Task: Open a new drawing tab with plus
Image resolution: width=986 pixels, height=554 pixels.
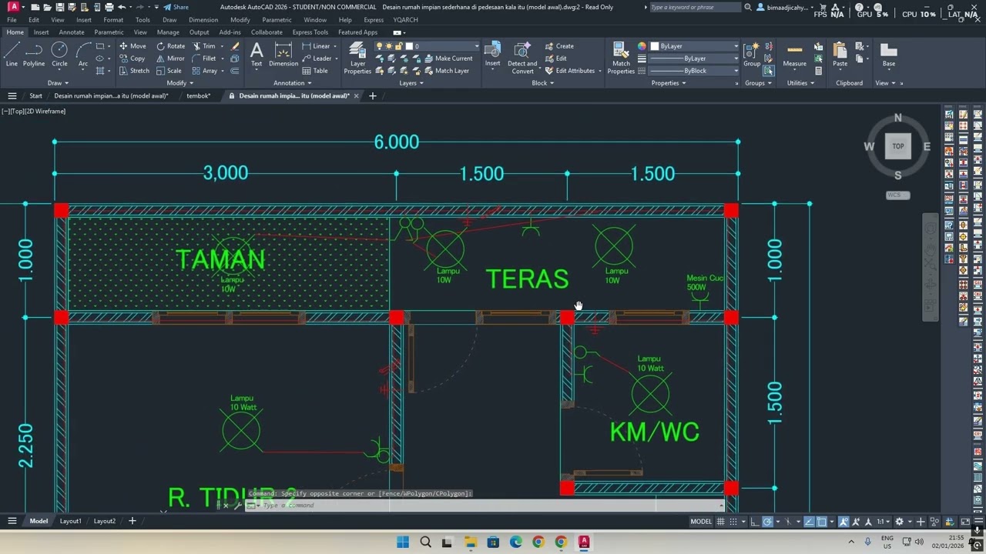Action: point(373,96)
